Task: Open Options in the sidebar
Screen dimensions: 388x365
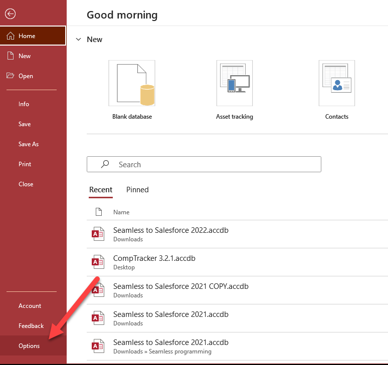Action: [29, 346]
